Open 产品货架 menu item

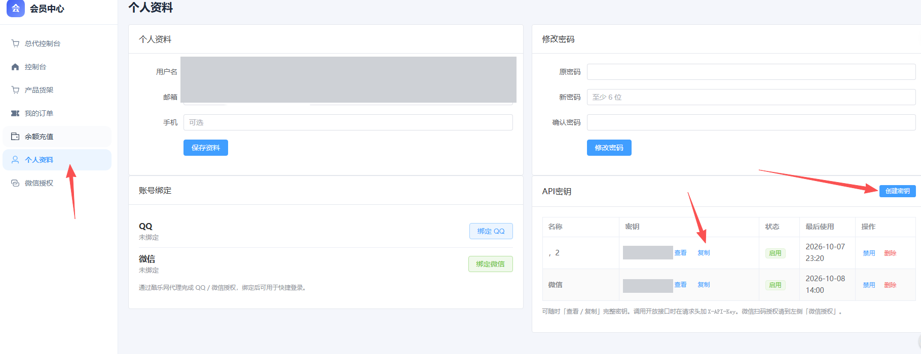(57, 90)
